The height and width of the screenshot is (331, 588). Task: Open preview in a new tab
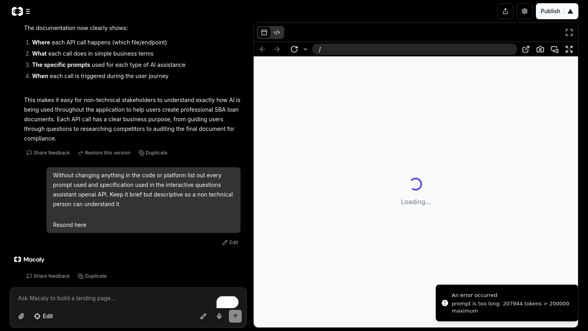coord(526,49)
